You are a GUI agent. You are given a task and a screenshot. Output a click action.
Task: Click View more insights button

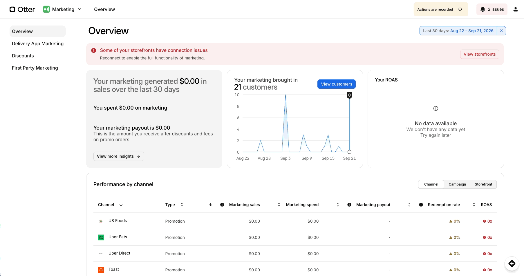[119, 156]
